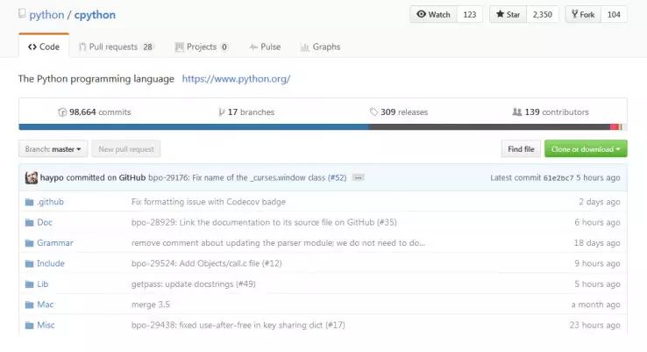Switch to the Code tab
647x352 pixels.
(44, 47)
